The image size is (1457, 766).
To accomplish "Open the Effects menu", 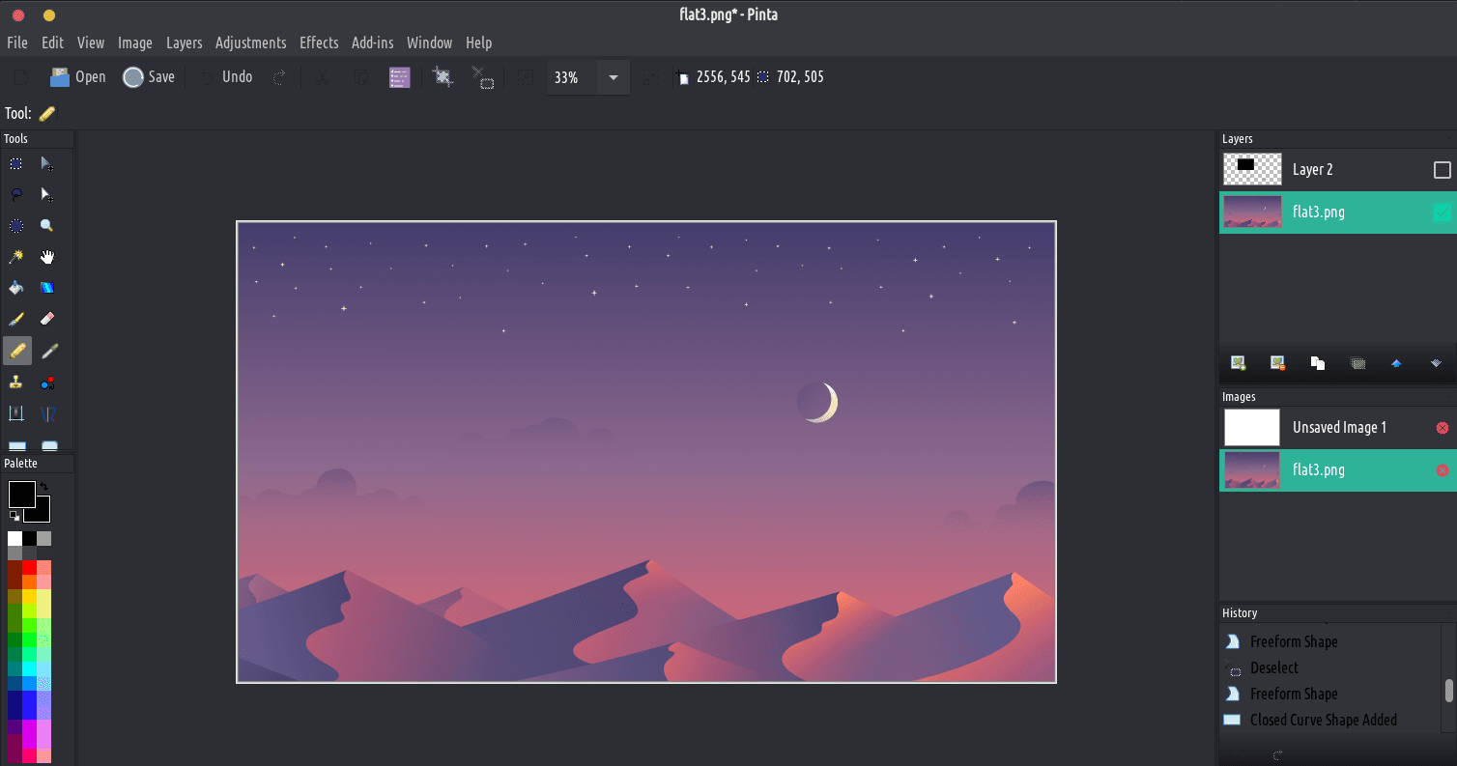I will tap(319, 43).
